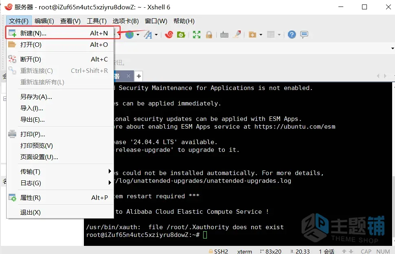Launch the green Xftp file transfer icon
395x254 pixels.
point(181,35)
